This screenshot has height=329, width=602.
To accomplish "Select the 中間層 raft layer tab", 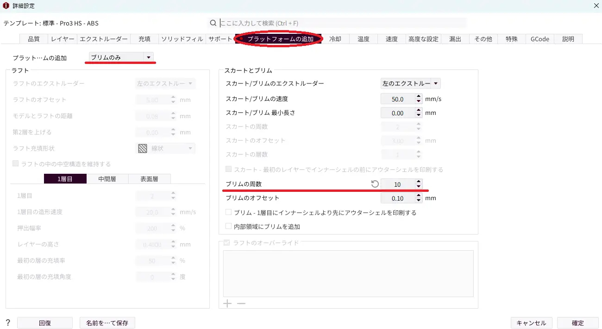I will pos(107,179).
